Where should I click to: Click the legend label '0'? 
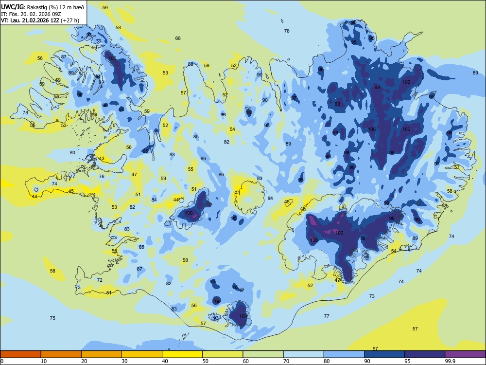(2, 361)
